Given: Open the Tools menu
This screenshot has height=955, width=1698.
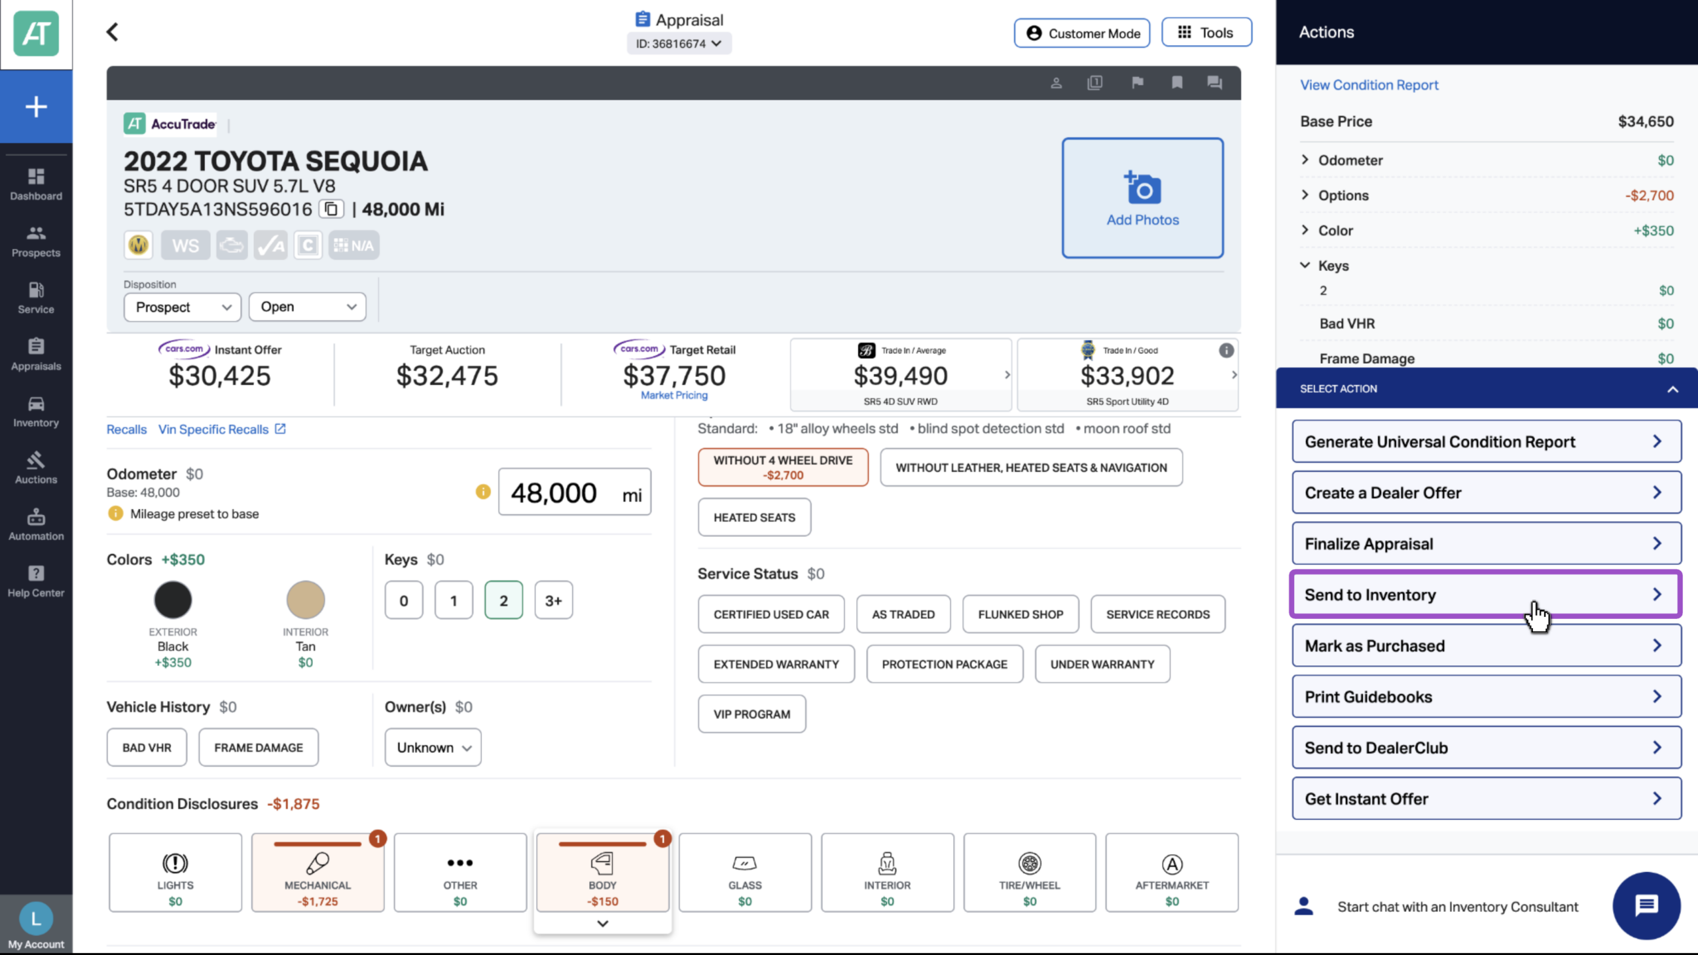Looking at the screenshot, I should click(x=1207, y=32).
